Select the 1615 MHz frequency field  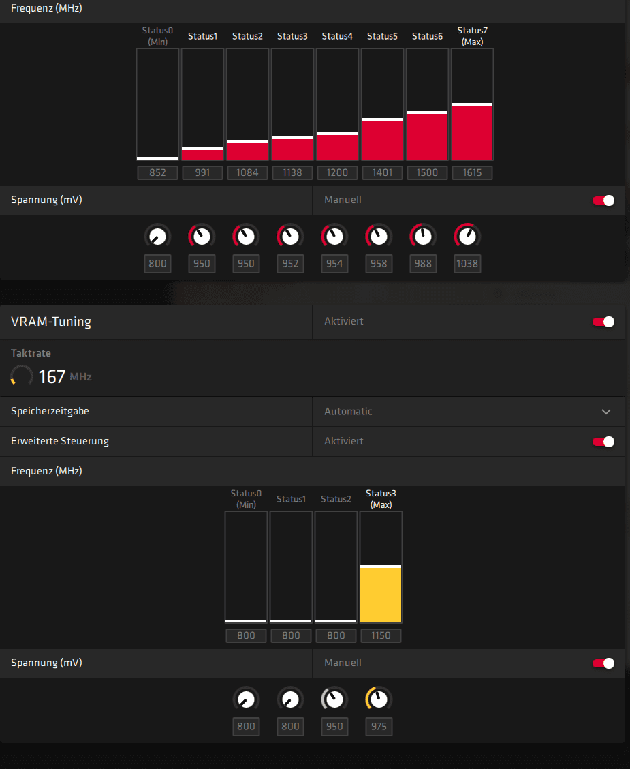tap(472, 172)
